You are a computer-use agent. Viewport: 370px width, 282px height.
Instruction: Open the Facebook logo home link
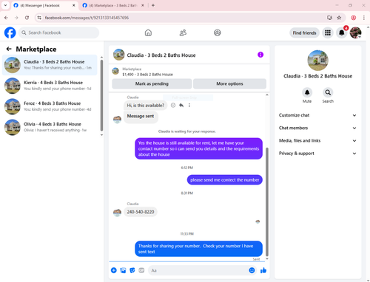(10, 32)
